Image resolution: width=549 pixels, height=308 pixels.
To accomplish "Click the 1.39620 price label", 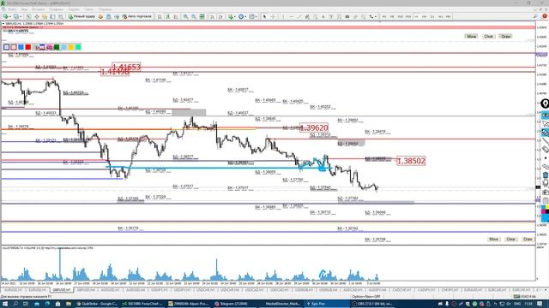I will coord(314,127).
